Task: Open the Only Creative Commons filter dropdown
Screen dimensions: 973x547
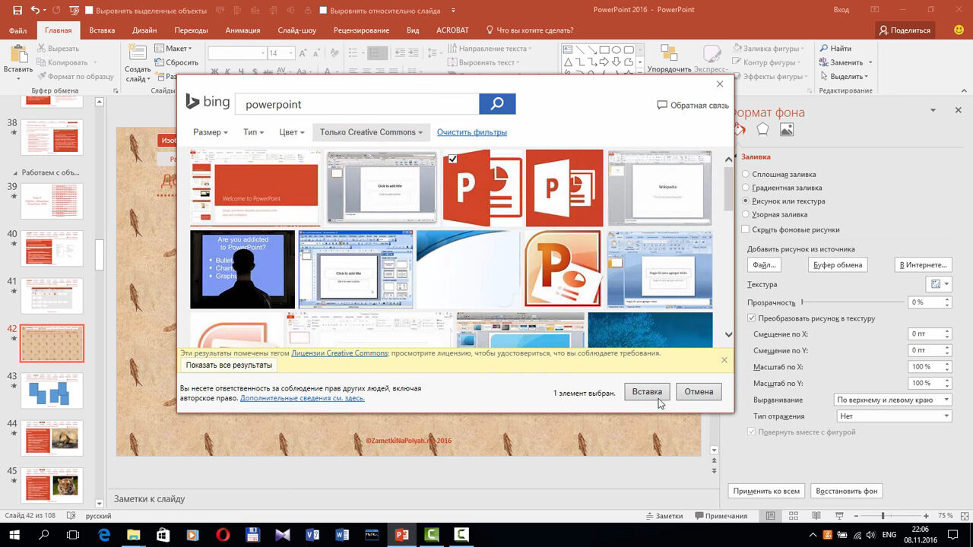Action: [x=371, y=132]
